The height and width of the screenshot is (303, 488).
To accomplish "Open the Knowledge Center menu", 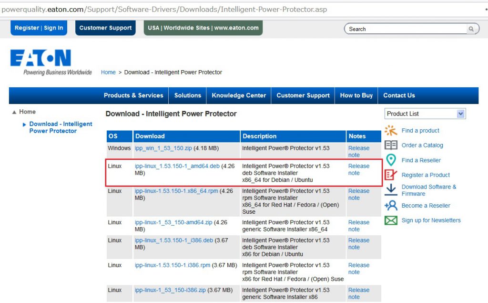I will point(239,95).
